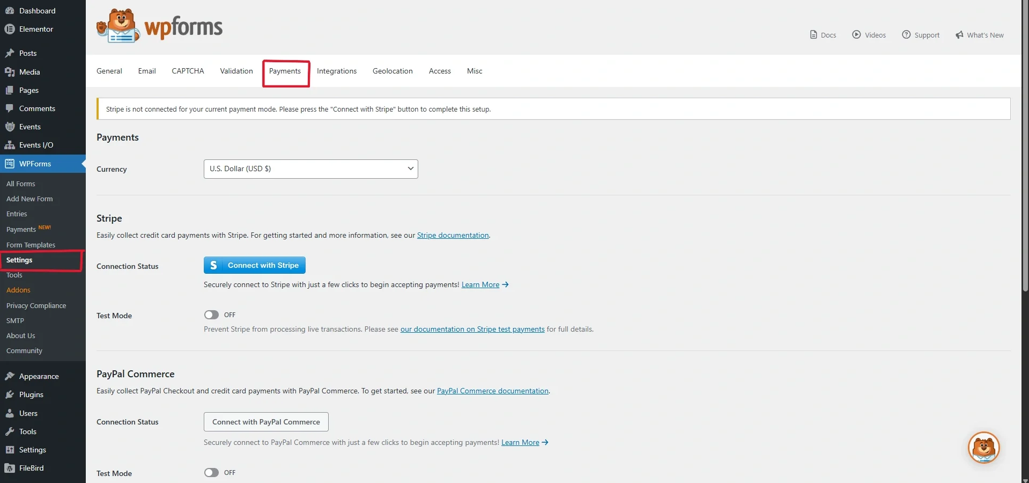Image resolution: width=1029 pixels, height=483 pixels.
Task: Open the Currency dropdown
Action: pyautogui.click(x=311, y=169)
